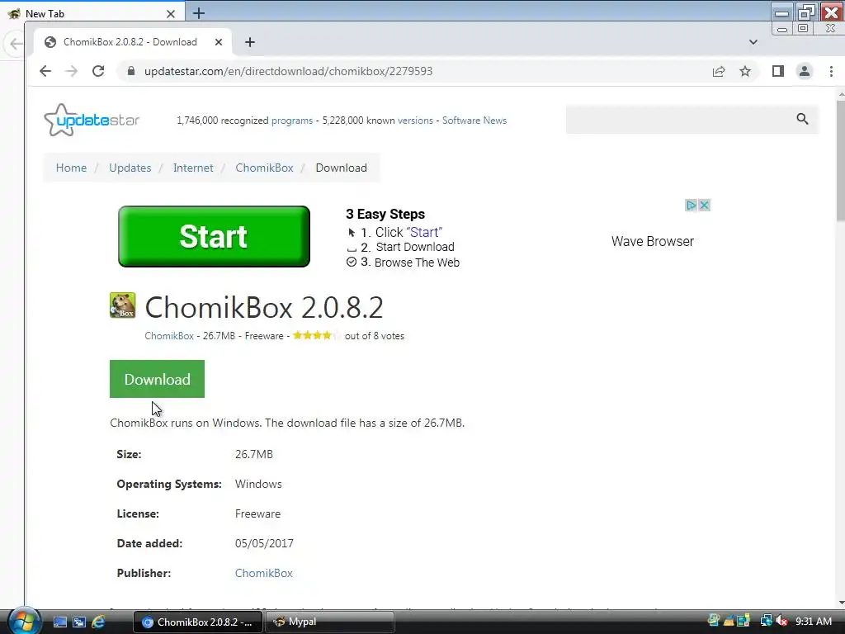Add a new tab in Mypal window
Viewport: 845px width, 634px height.
(x=198, y=13)
